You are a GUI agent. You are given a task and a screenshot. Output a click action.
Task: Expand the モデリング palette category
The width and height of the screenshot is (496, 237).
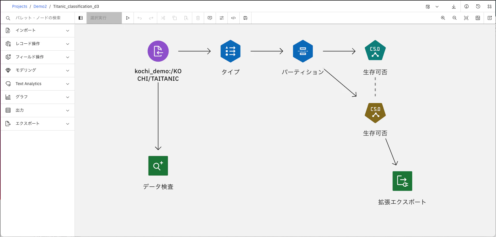pyautogui.click(x=38, y=70)
